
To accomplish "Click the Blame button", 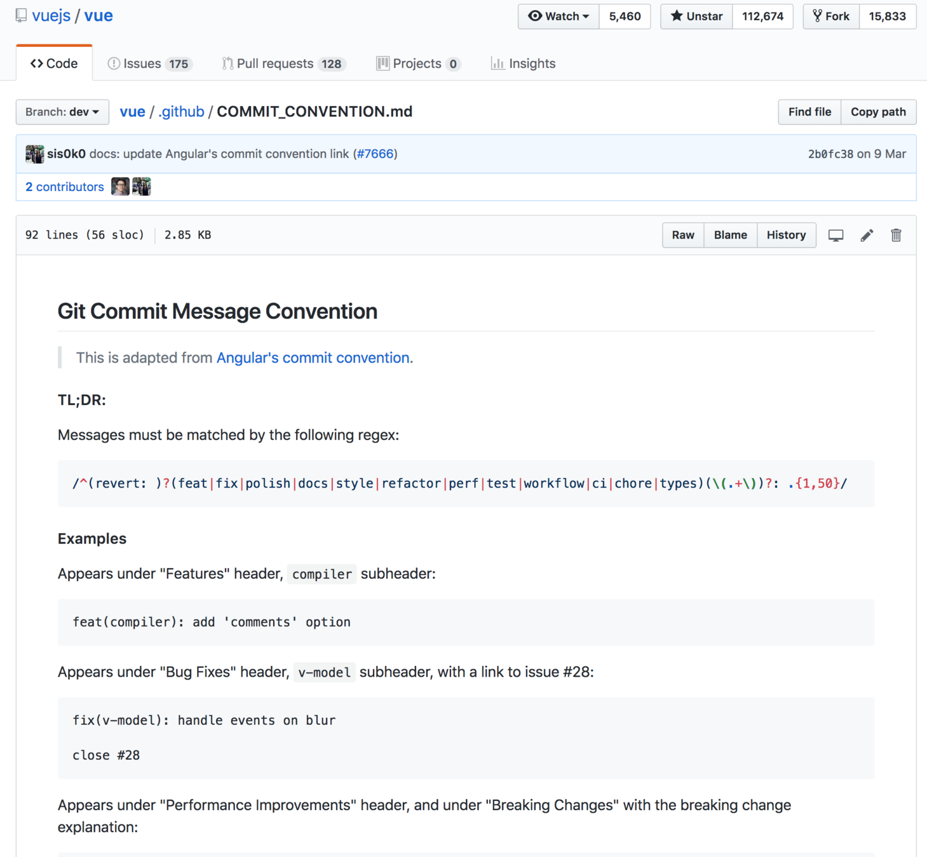I will click(x=730, y=235).
